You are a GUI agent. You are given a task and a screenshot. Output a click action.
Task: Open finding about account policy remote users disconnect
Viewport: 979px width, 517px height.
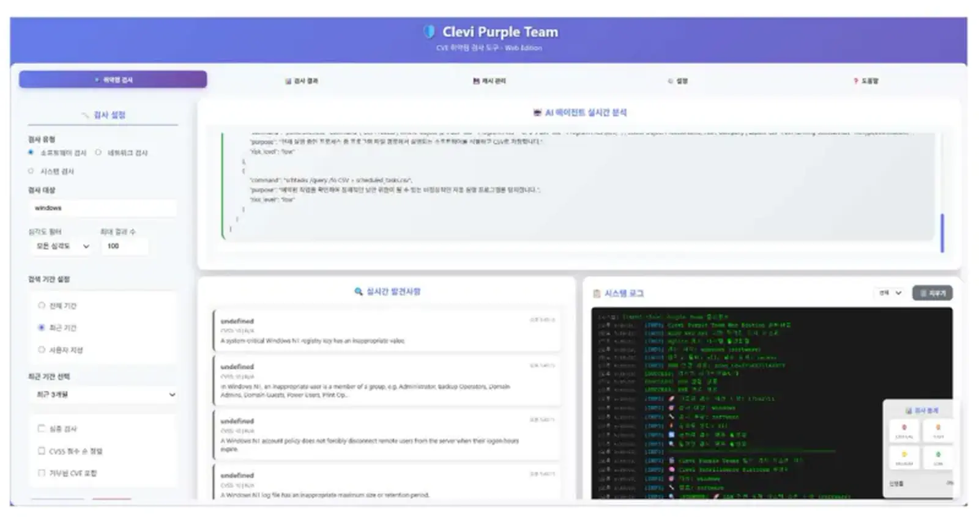pyautogui.click(x=387, y=435)
